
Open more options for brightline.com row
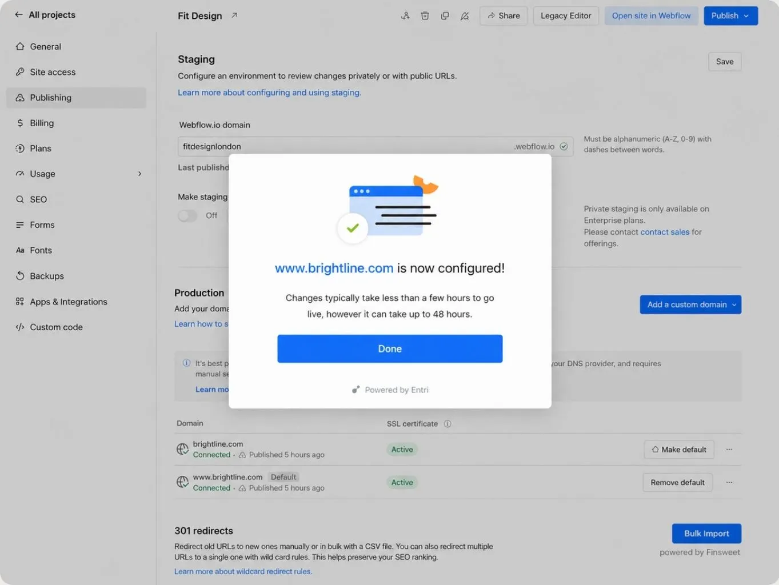point(729,450)
